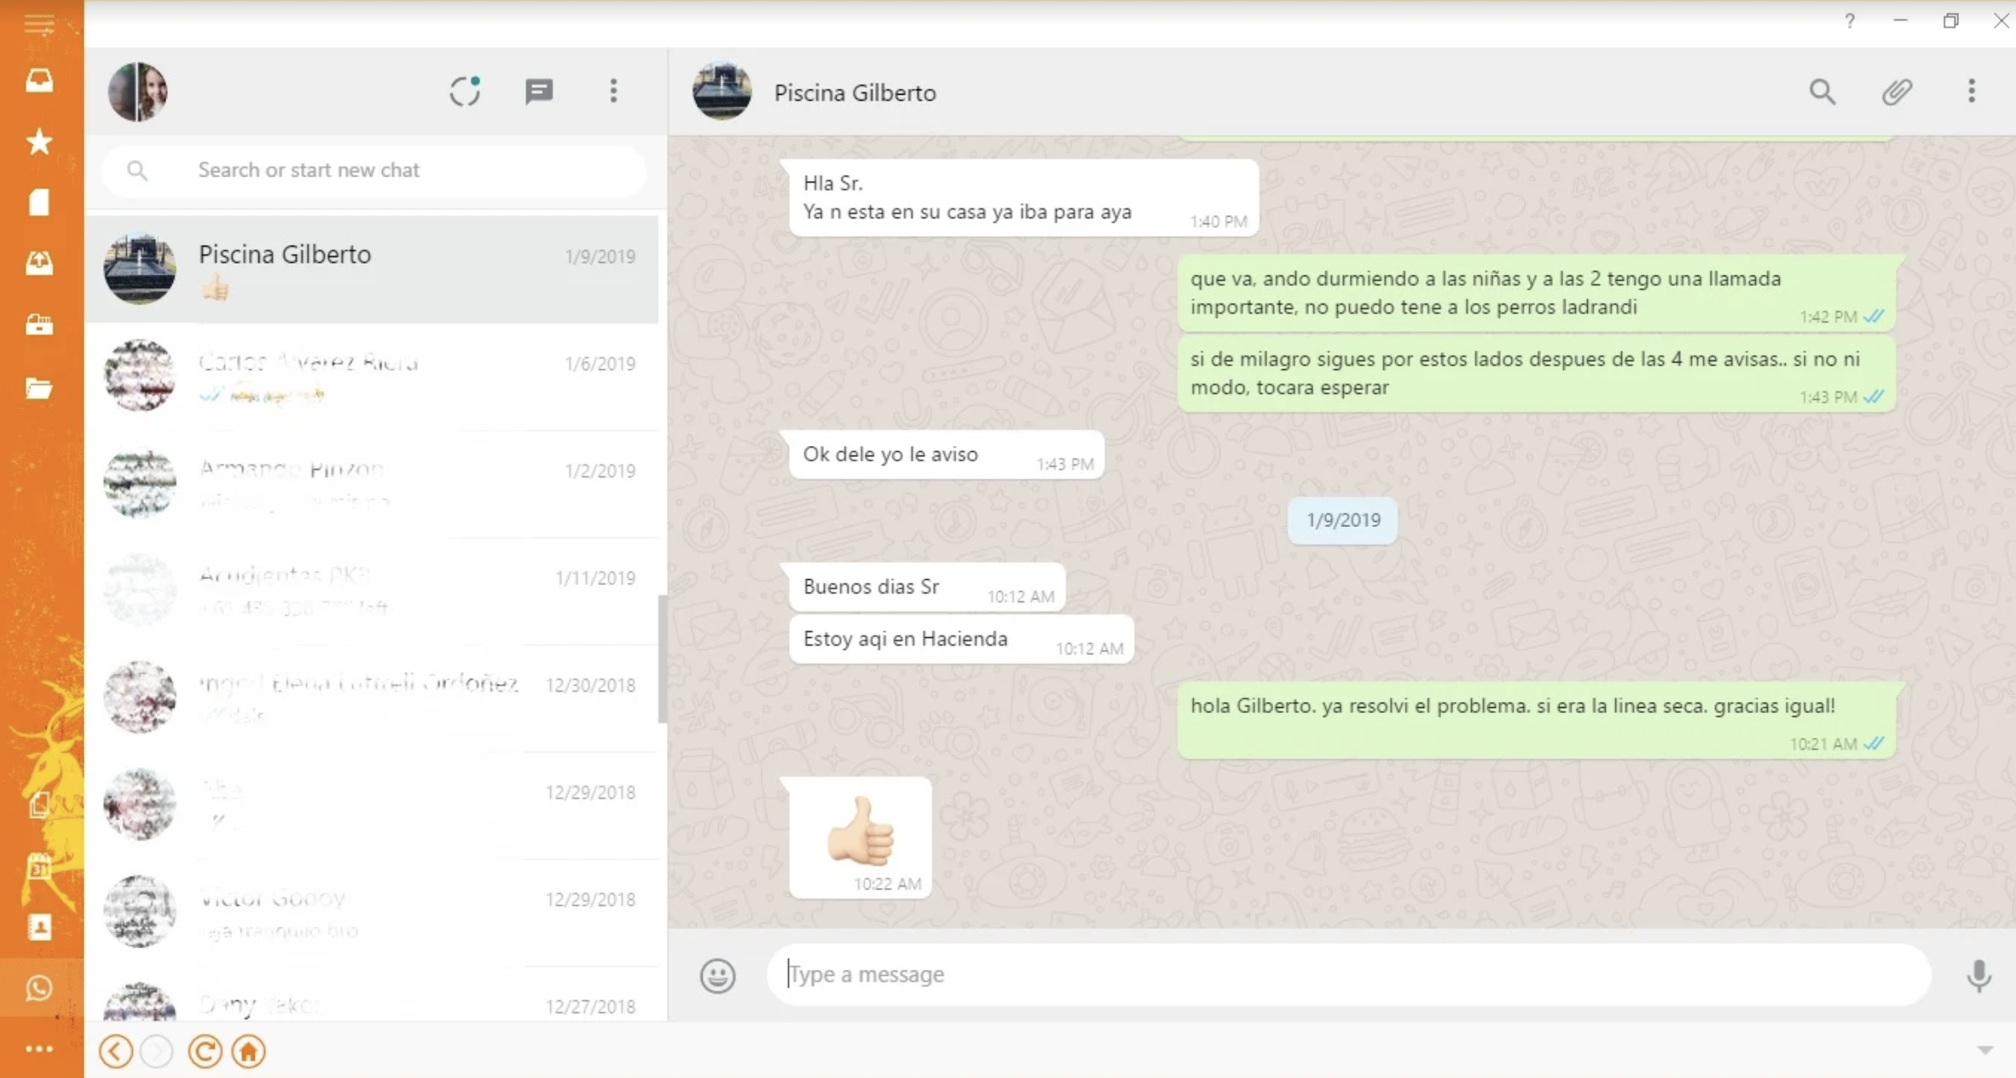Click the status circle icon
Viewport: 2016px width, 1078px height.
click(465, 91)
